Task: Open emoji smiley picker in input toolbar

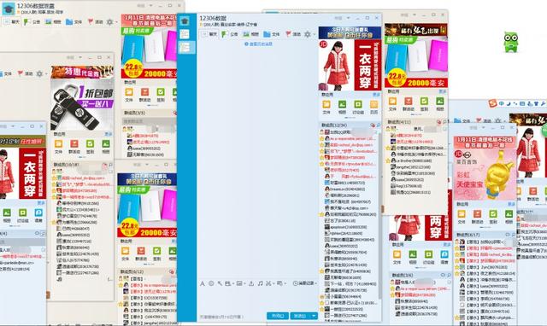Action: pyautogui.click(x=211, y=283)
